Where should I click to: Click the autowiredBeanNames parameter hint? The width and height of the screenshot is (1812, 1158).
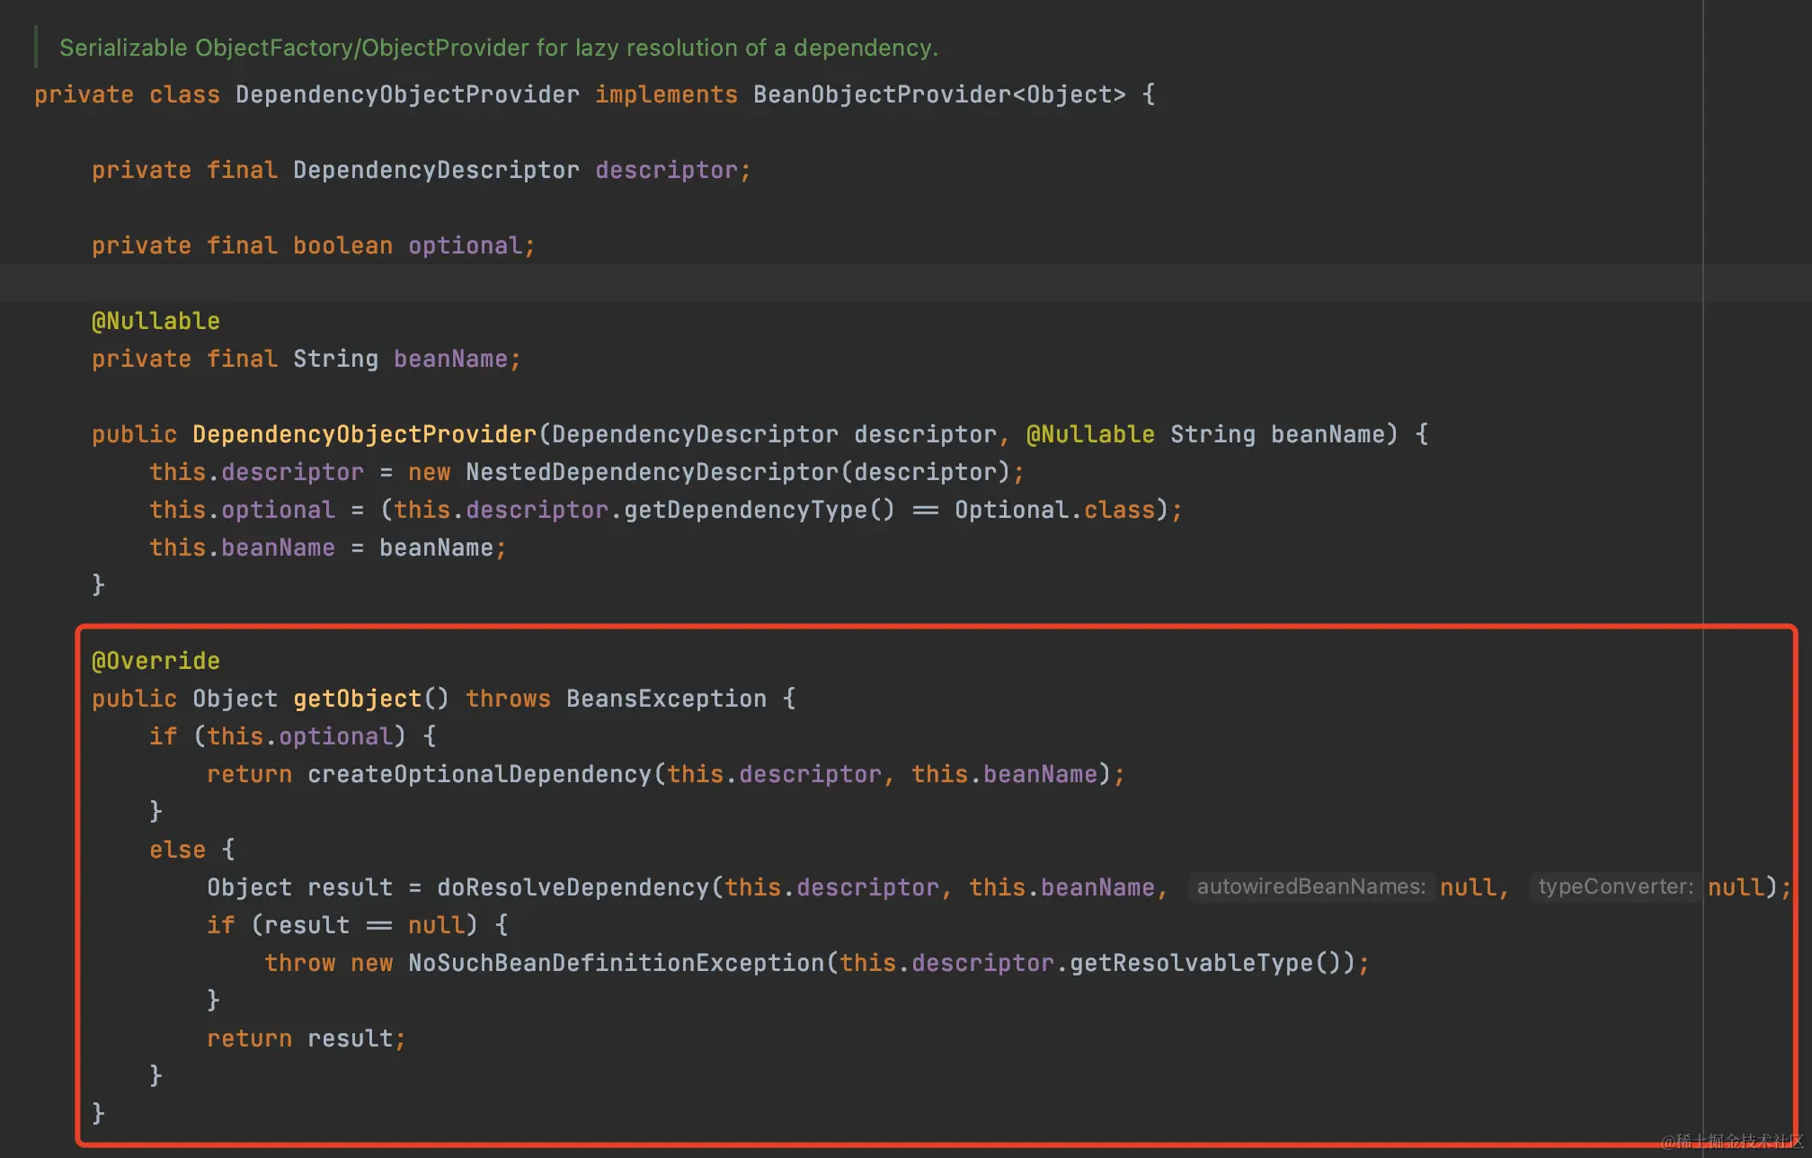[x=1310, y=887]
